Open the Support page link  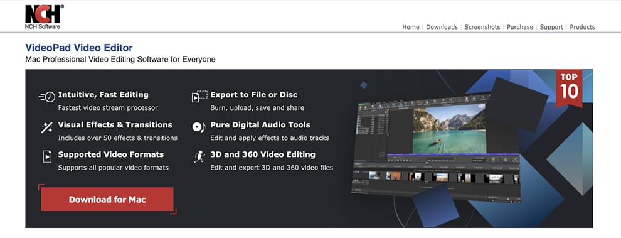[x=551, y=27]
